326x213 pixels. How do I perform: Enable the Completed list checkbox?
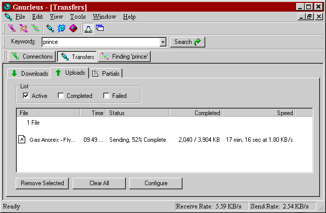point(61,96)
